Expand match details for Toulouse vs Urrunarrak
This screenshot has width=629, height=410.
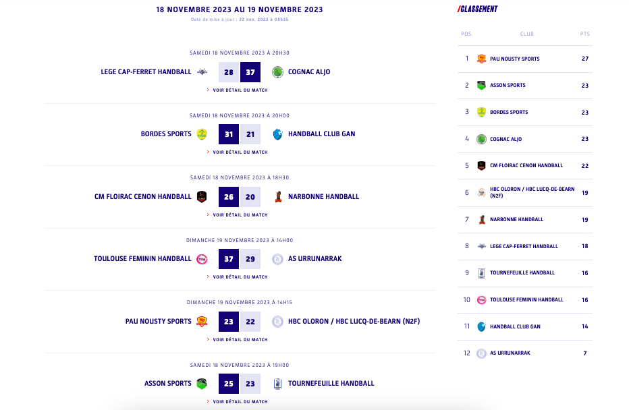240,277
